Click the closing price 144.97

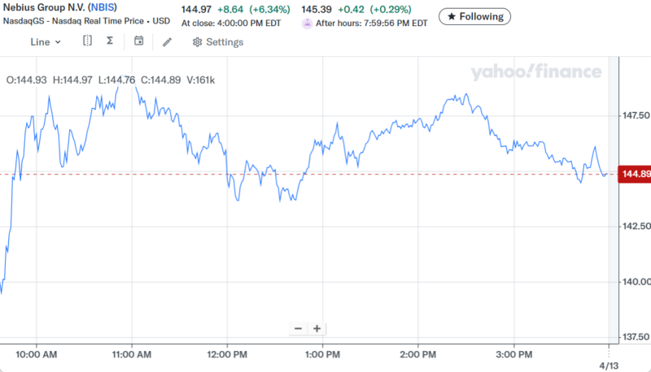pyautogui.click(x=195, y=10)
